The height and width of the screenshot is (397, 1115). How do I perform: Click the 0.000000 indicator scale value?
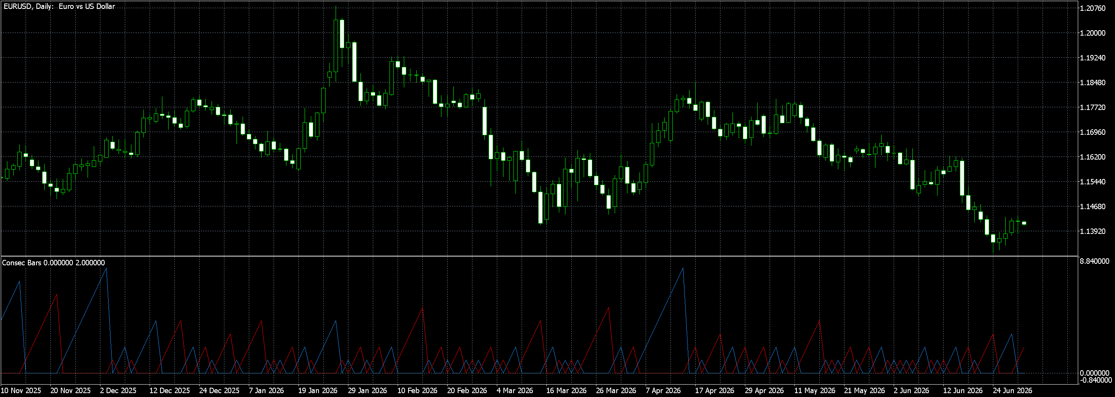[x=1095, y=373]
